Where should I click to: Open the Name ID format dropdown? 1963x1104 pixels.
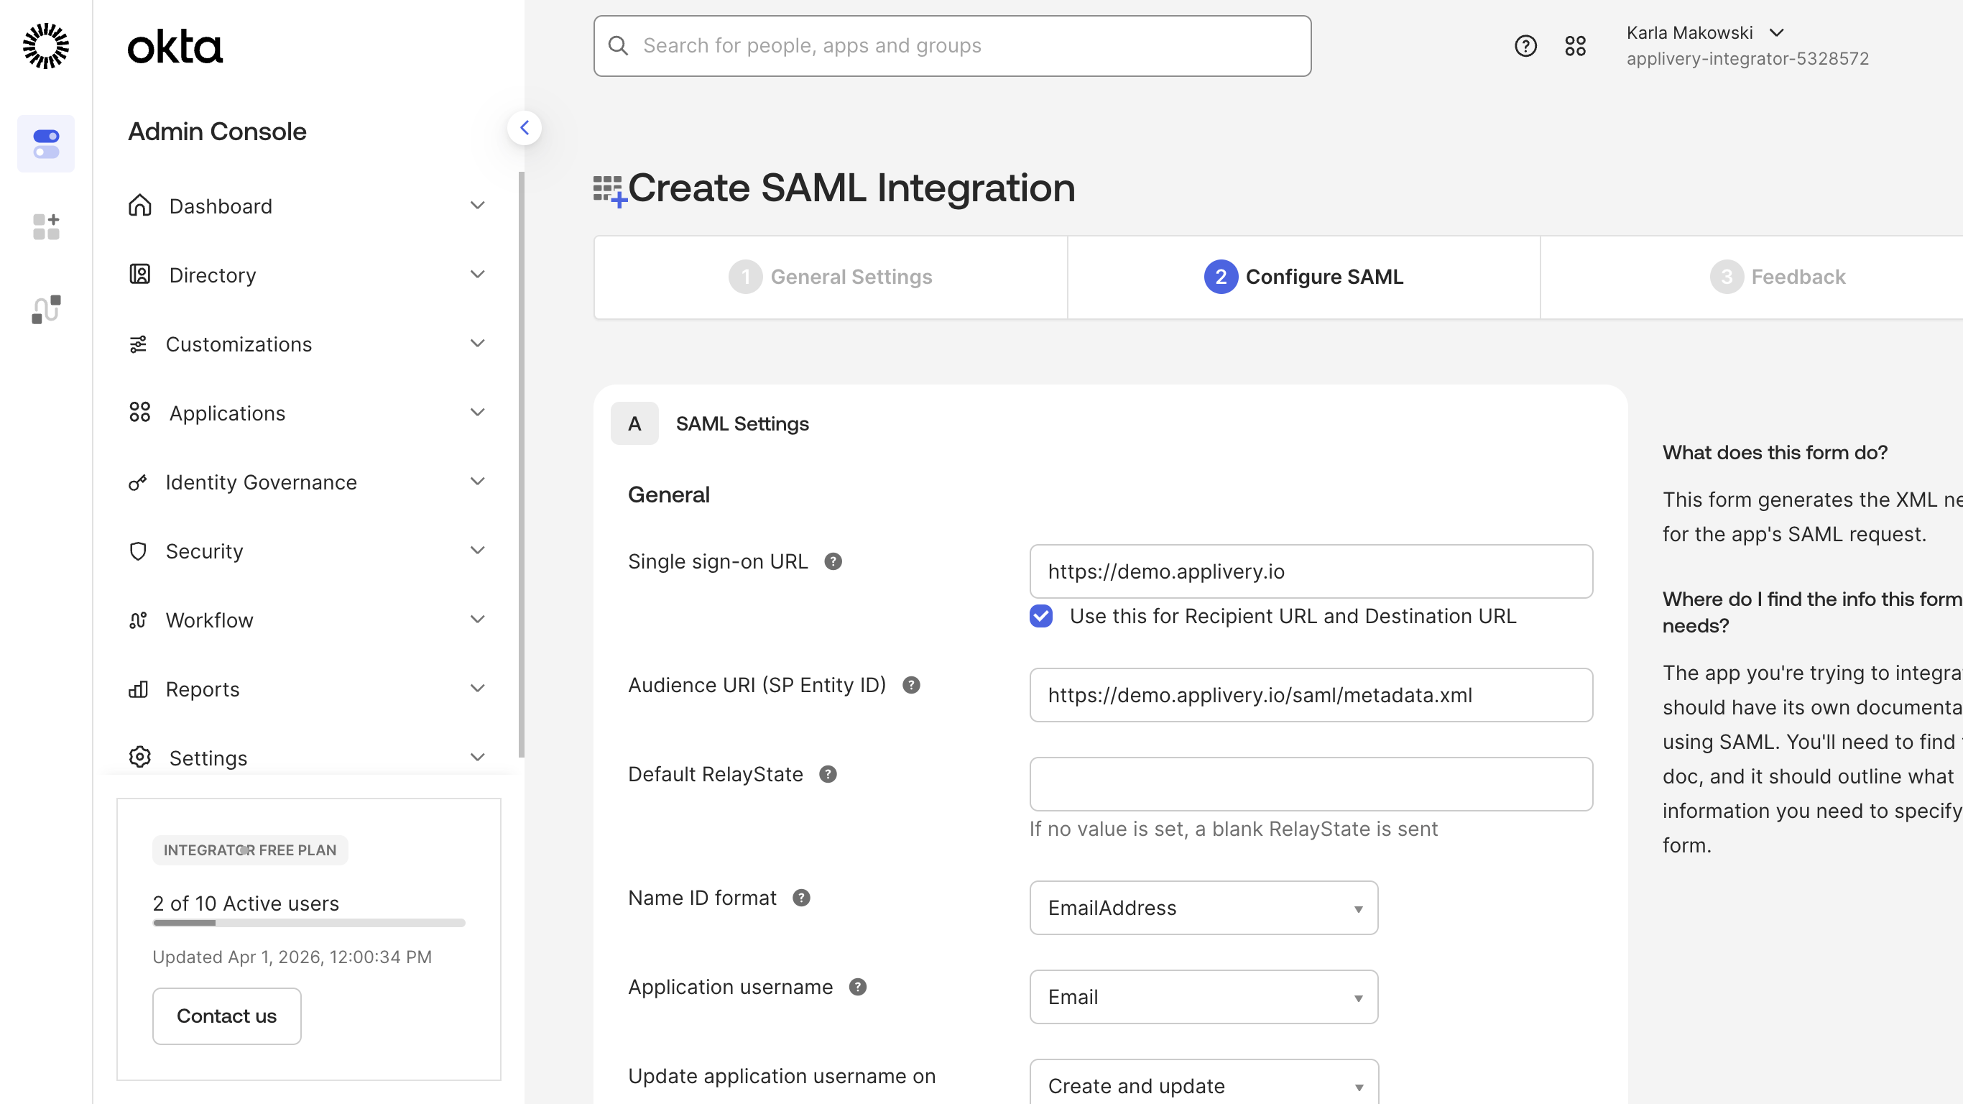click(x=1204, y=908)
